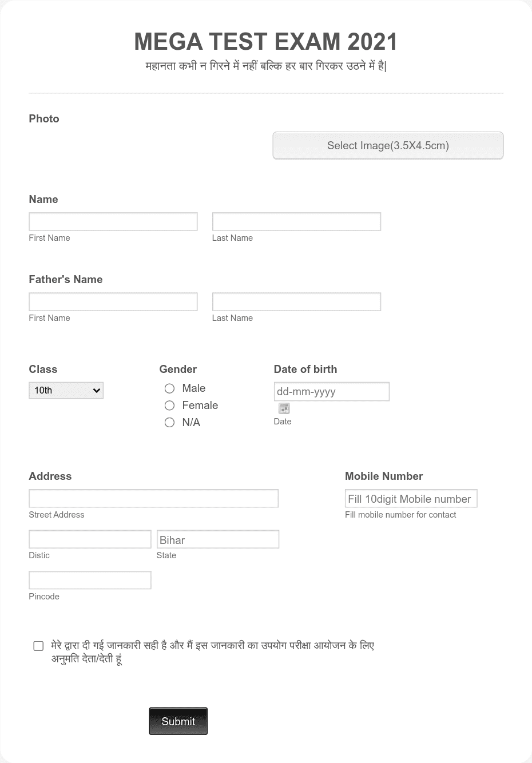This screenshot has width=532, height=763.
Task: Open the Class dropdown showing 10th
Action: [66, 390]
